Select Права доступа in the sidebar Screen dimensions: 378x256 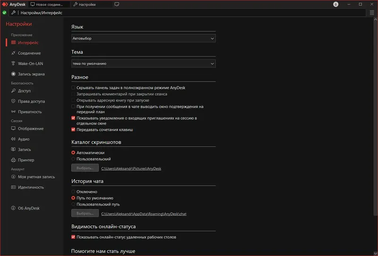click(31, 101)
